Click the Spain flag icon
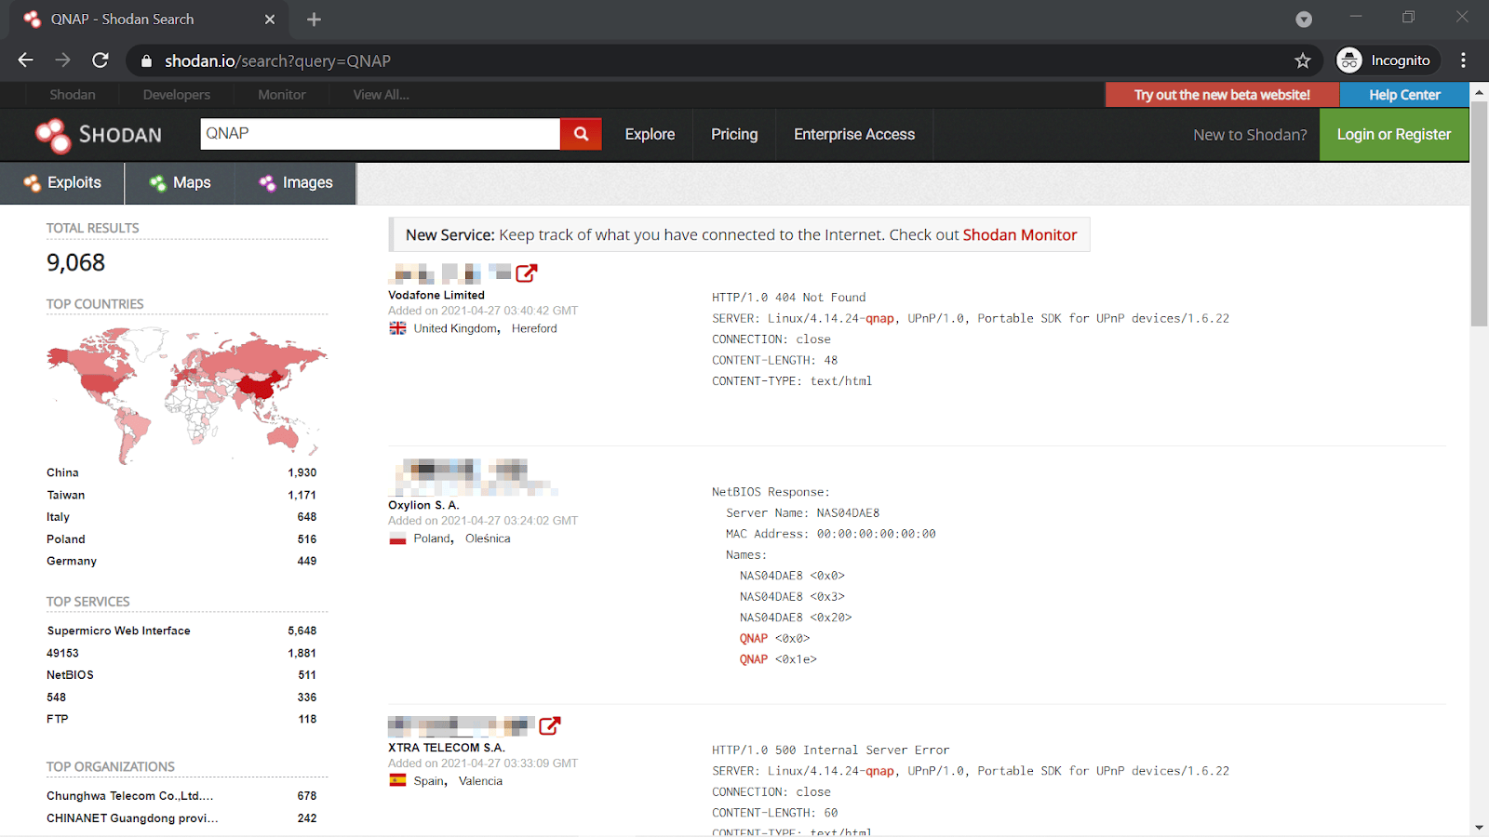Viewport: 1489px width, 837px height. pyautogui.click(x=397, y=781)
